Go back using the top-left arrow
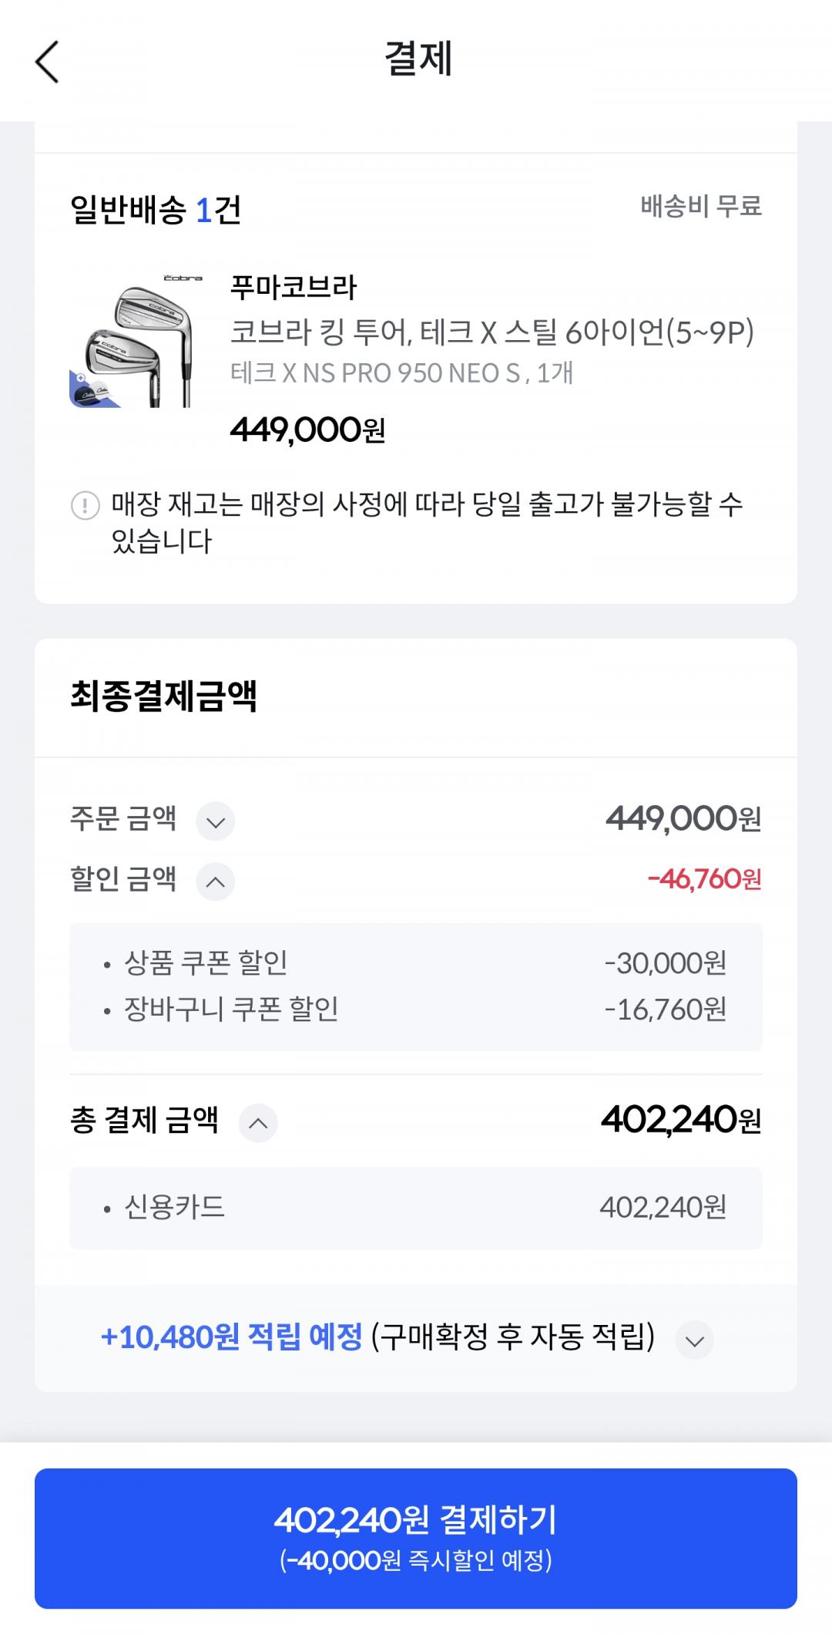832x1635 pixels. coord(47,62)
